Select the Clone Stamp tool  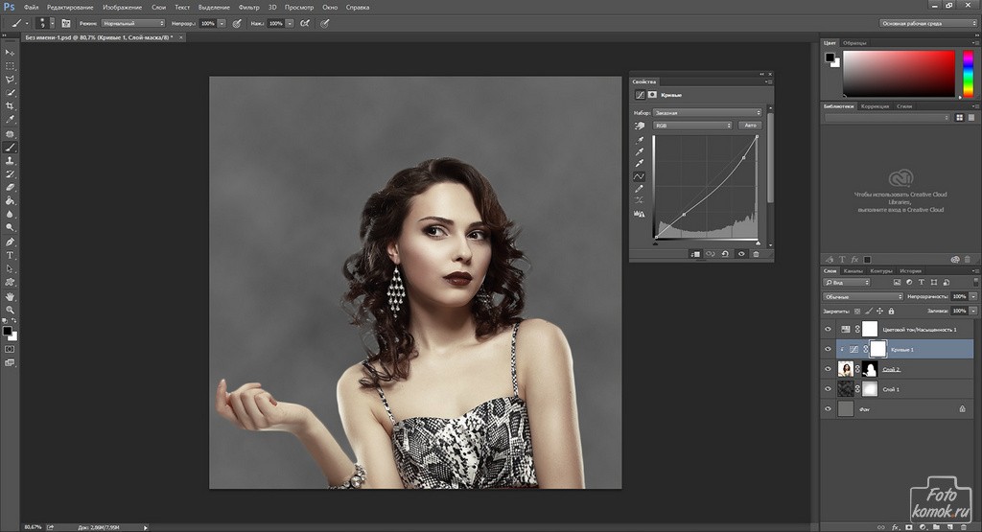pyautogui.click(x=11, y=161)
